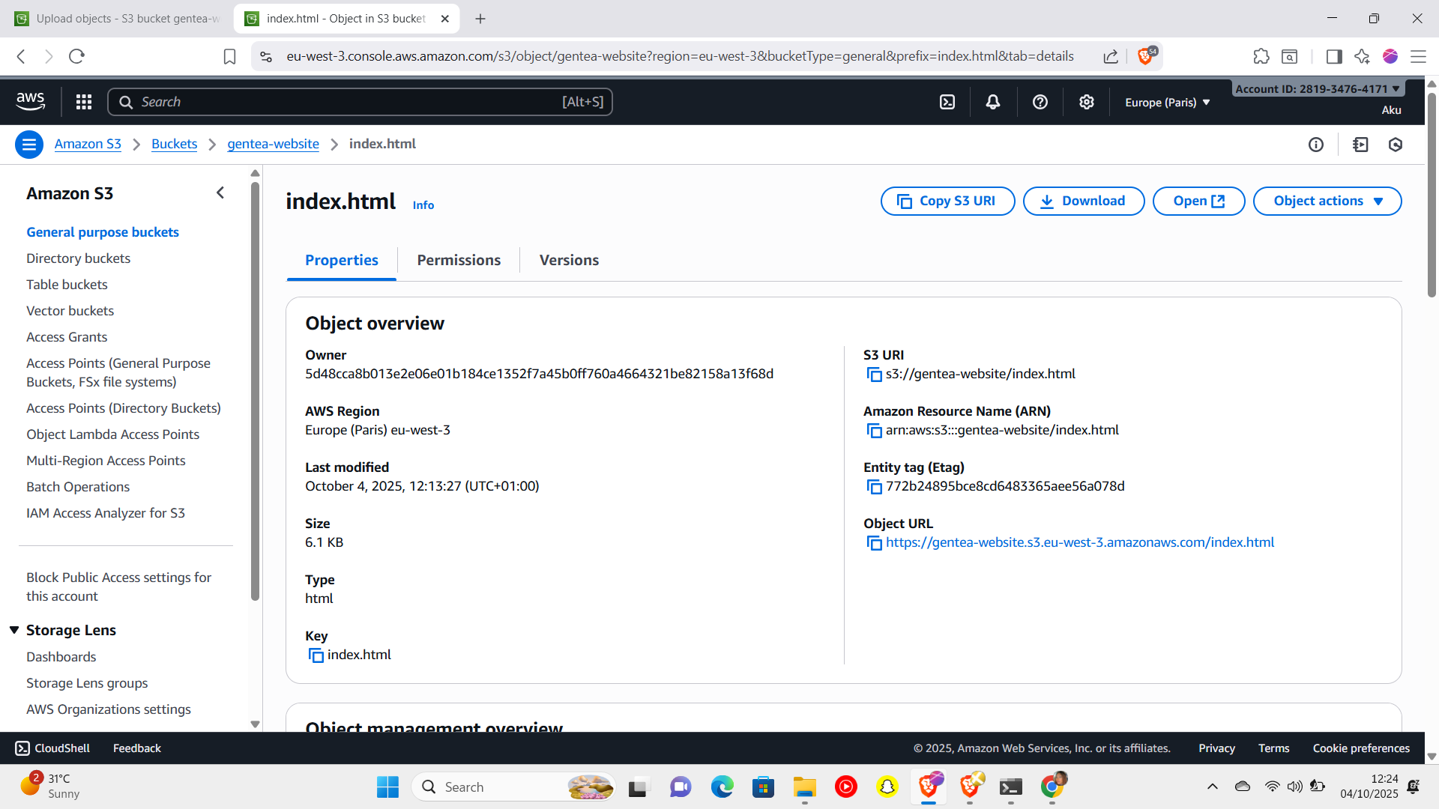Open Storage Lens Dashboards
Screen dimensions: 1439x809
[x=61, y=657]
